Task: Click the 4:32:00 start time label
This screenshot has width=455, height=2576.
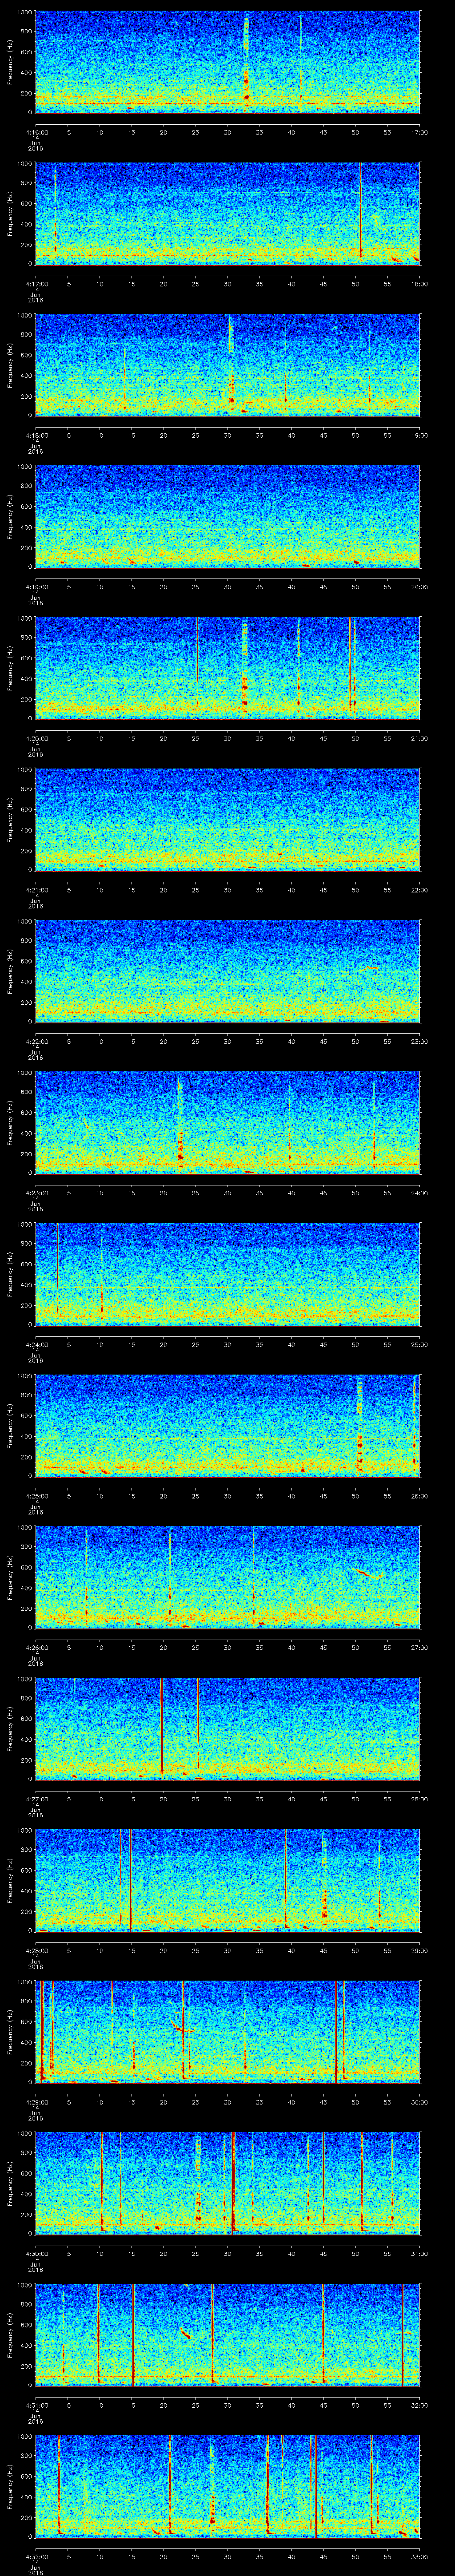Action: tap(36, 2556)
